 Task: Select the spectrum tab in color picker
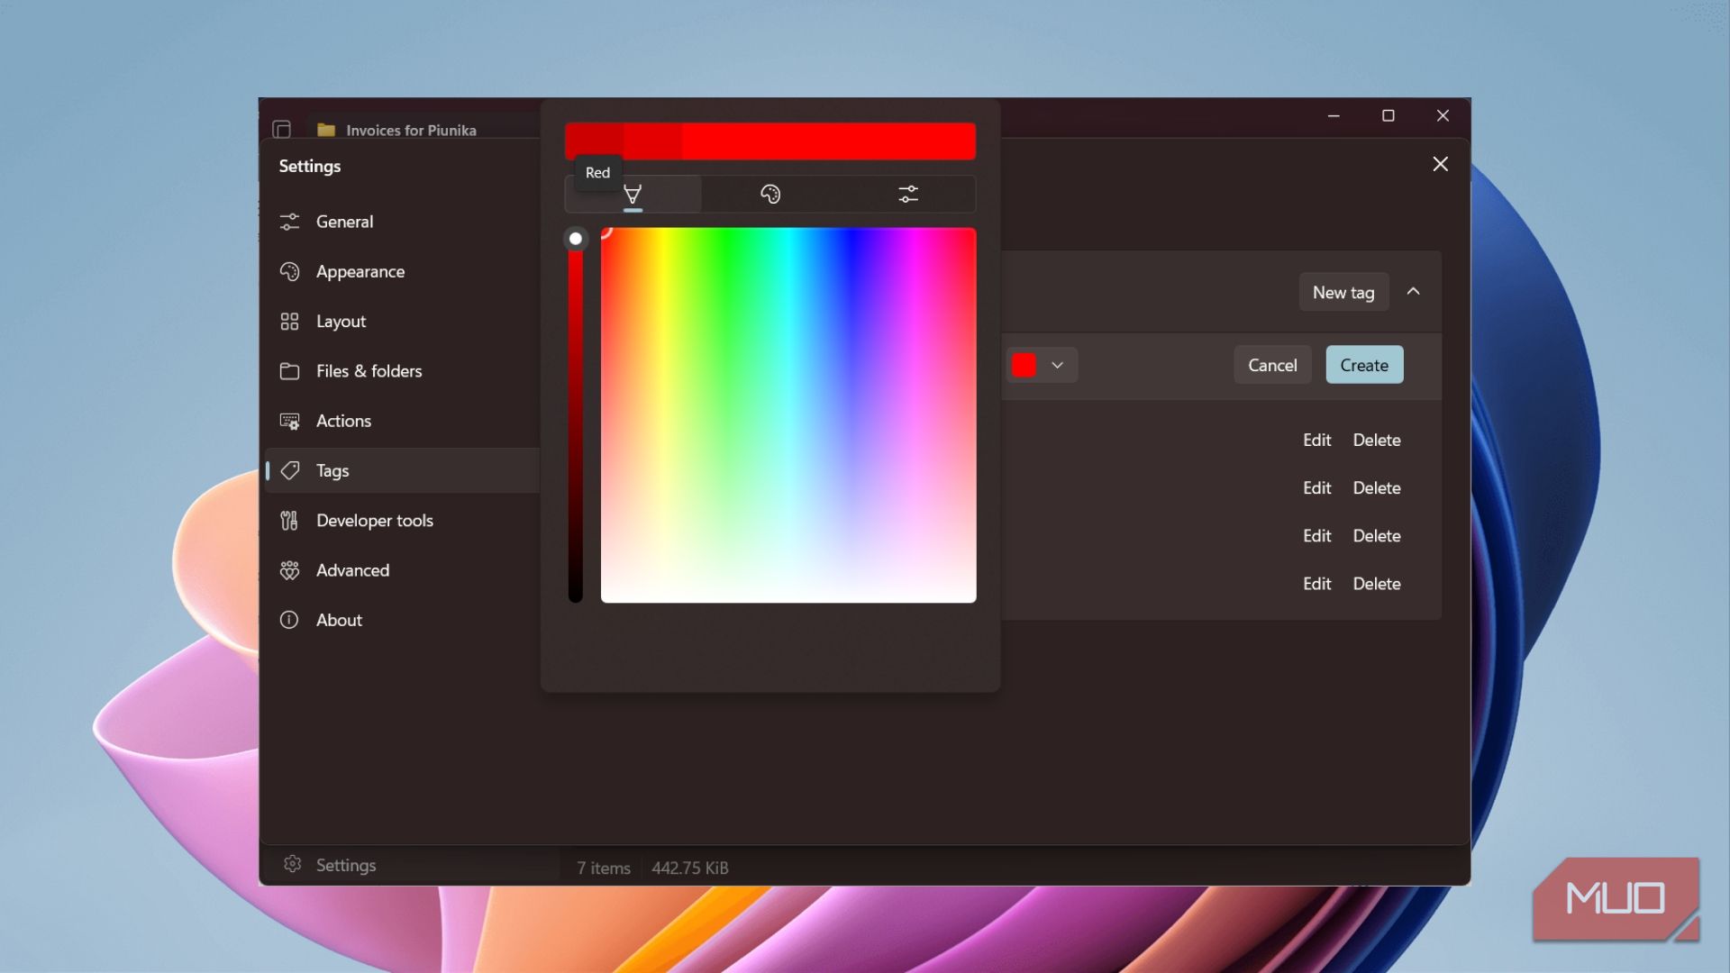pos(633,194)
